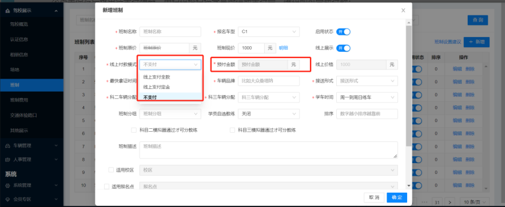Image resolution: width=505 pixels, height=207 pixels.
Task: Focus the 班制现价 field showing 1000
Action: click(251, 48)
